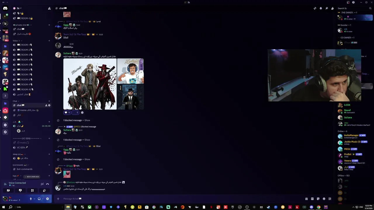Toggle the member list icon
374x210 pixels.
click(332, 8)
